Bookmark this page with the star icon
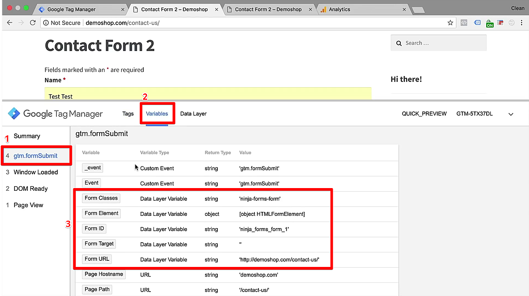The width and height of the screenshot is (529, 296). pos(450,22)
